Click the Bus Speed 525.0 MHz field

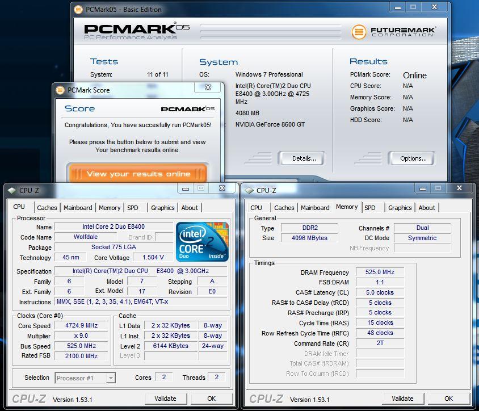coord(81,346)
